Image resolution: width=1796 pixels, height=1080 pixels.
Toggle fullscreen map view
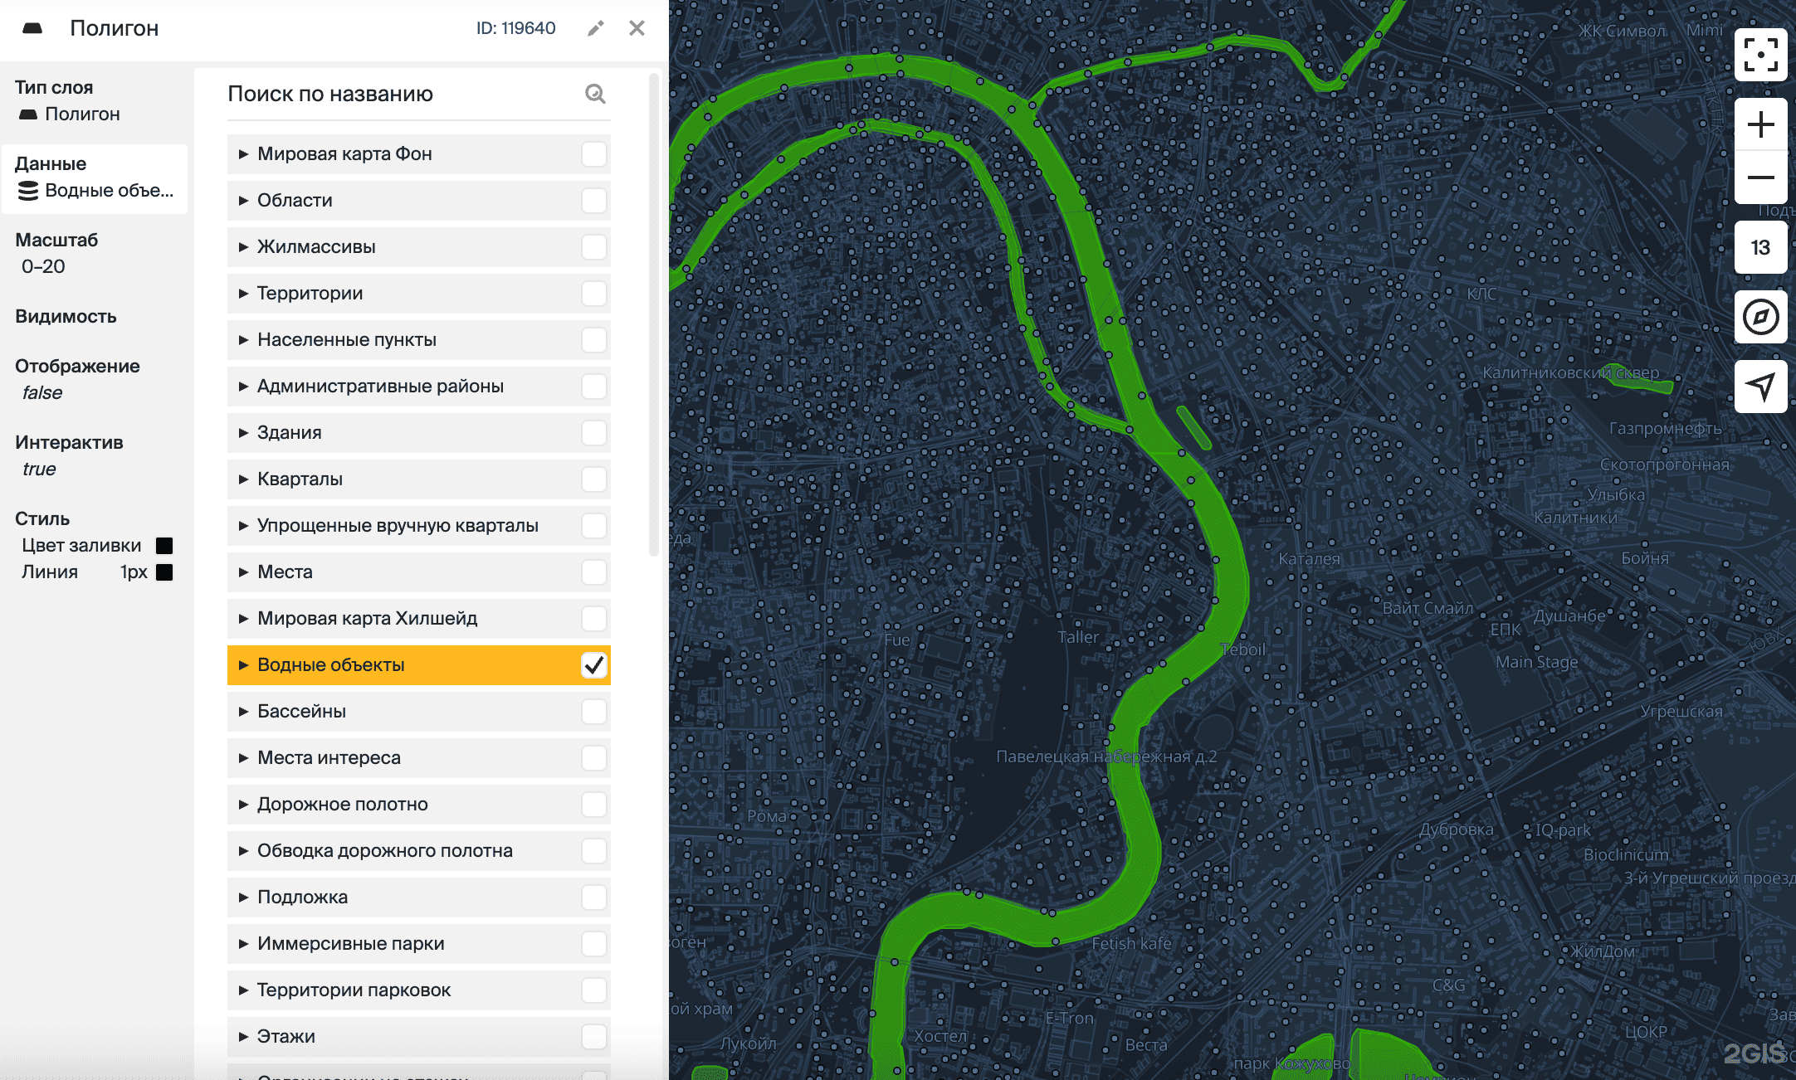pyautogui.click(x=1760, y=55)
